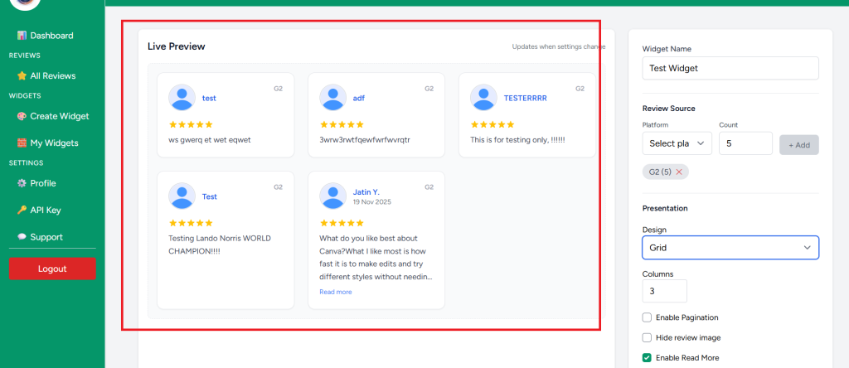The image size is (849, 368).
Task: Uncheck the Enable Read More checkbox
Action: (x=647, y=357)
